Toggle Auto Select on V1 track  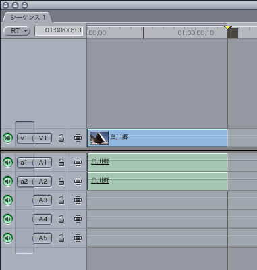tap(78, 138)
